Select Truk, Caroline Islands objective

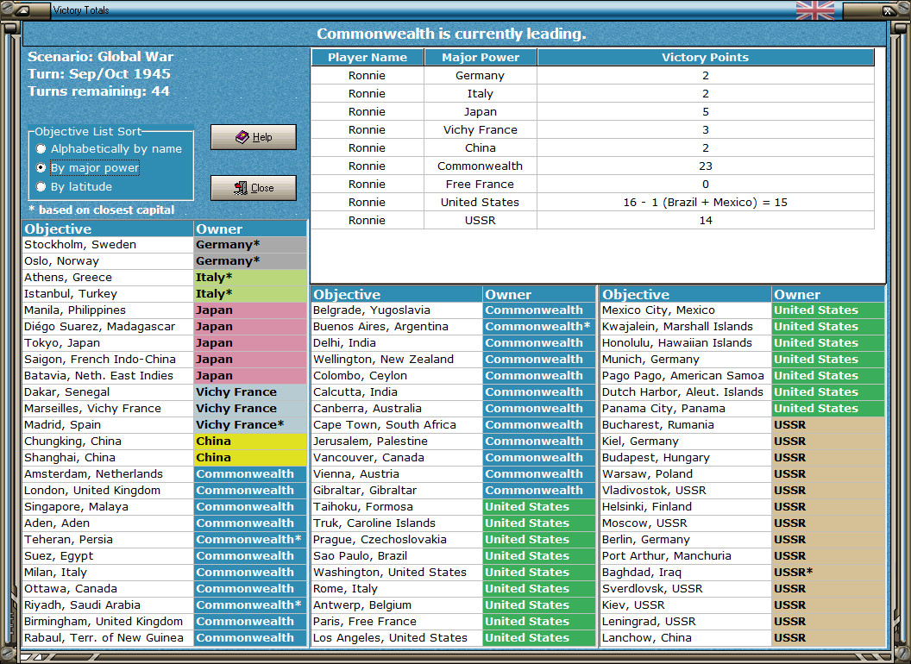coord(397,523)
